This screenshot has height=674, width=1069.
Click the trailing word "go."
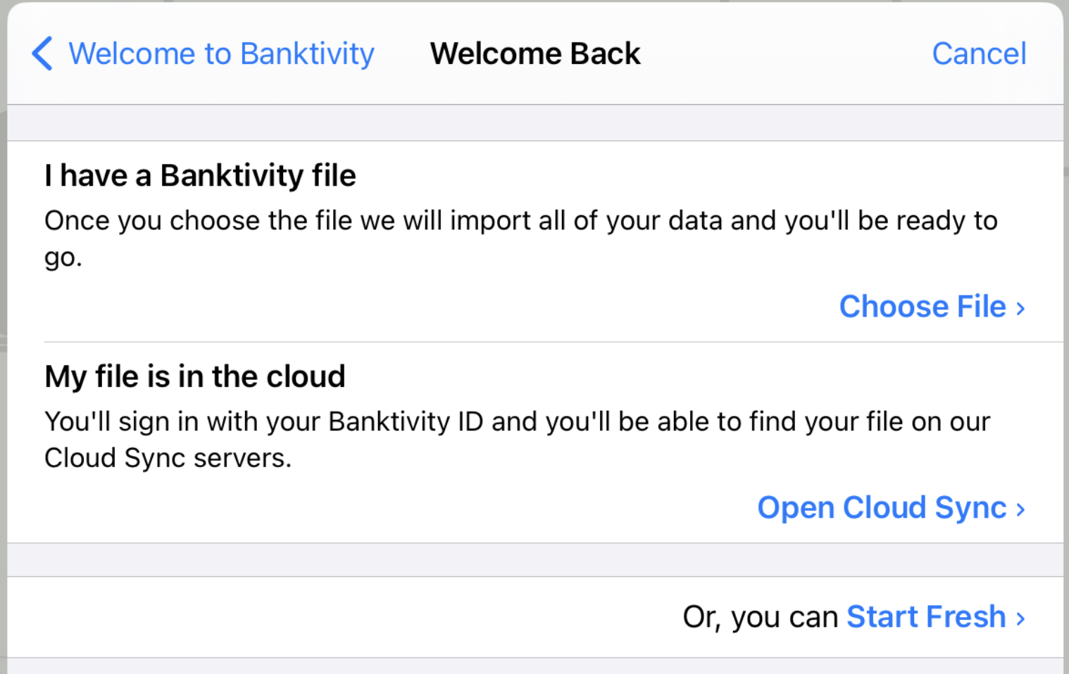[63, 257]
